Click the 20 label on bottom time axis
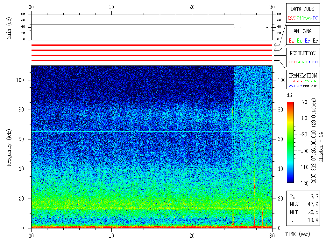Screen dimensions: 326x244 pyautogui.click(x=192, y=236)
